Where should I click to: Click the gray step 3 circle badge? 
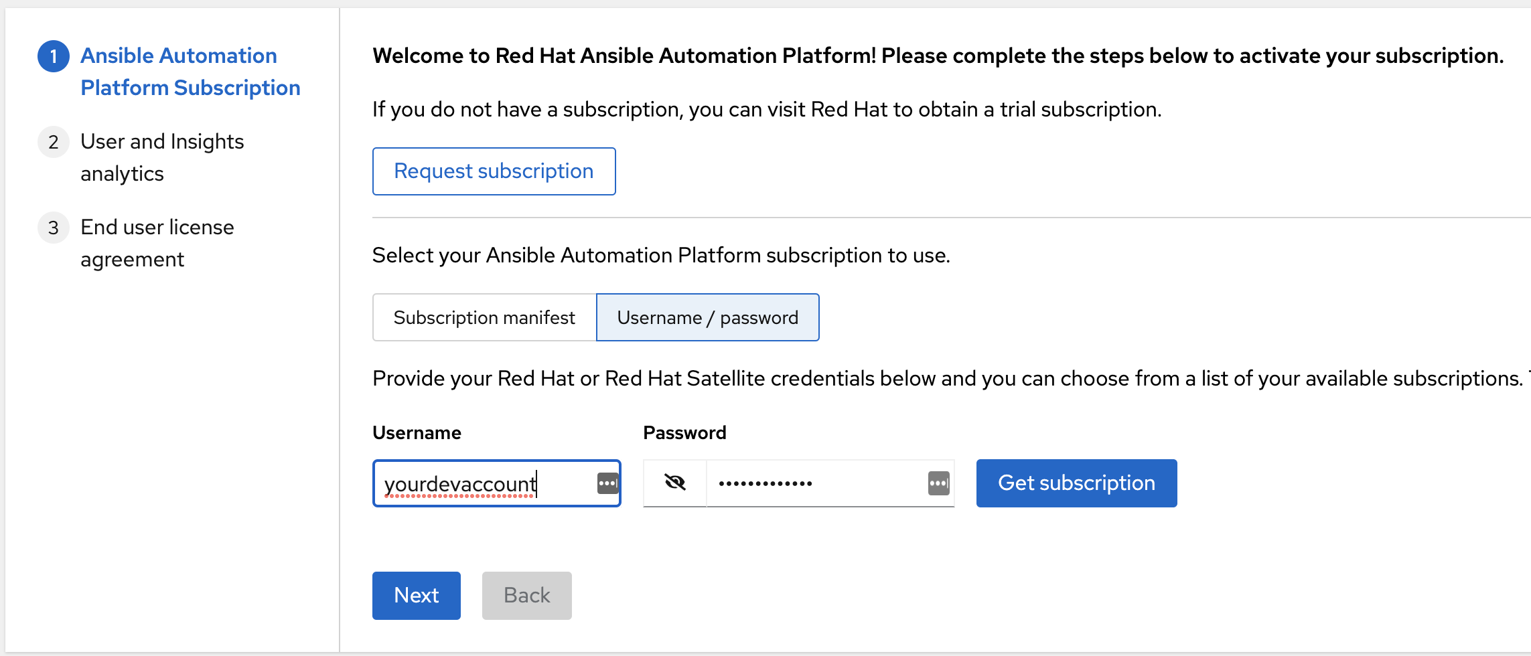coord(53,228)
